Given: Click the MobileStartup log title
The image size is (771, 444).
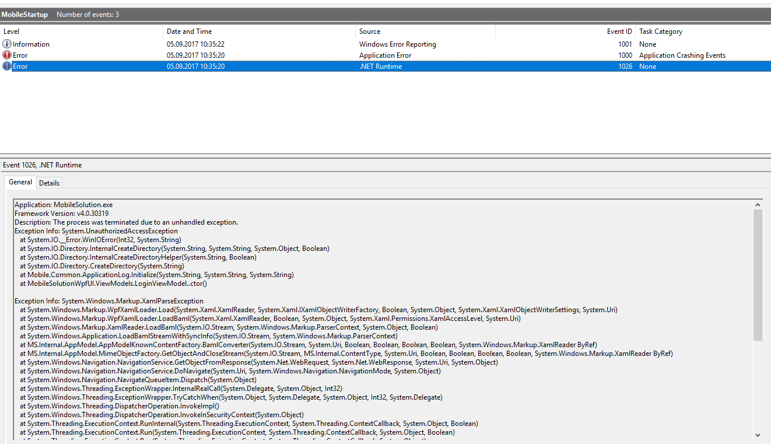Looking at the screenshot, I should pos(26,14).
